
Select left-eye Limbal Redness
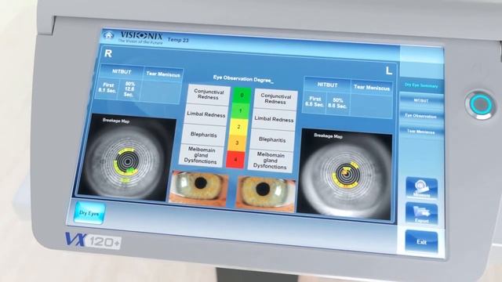point(274,119)
